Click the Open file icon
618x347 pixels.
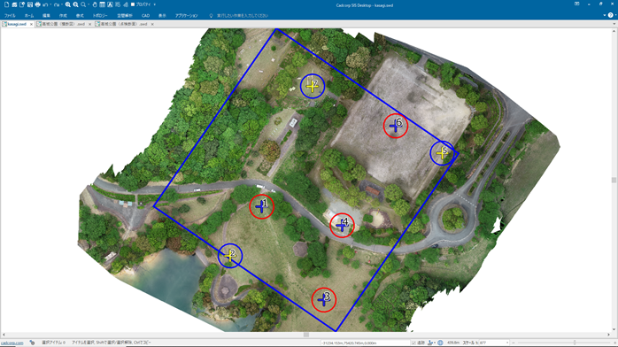click(x=14, y=4)
